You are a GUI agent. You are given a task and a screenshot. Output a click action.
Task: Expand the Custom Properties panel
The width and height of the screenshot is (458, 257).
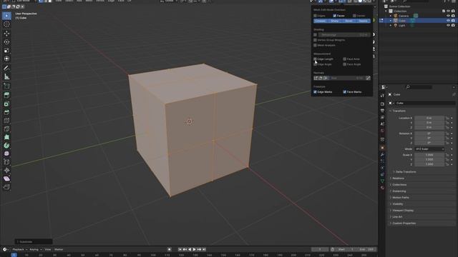tap(404, 223)
